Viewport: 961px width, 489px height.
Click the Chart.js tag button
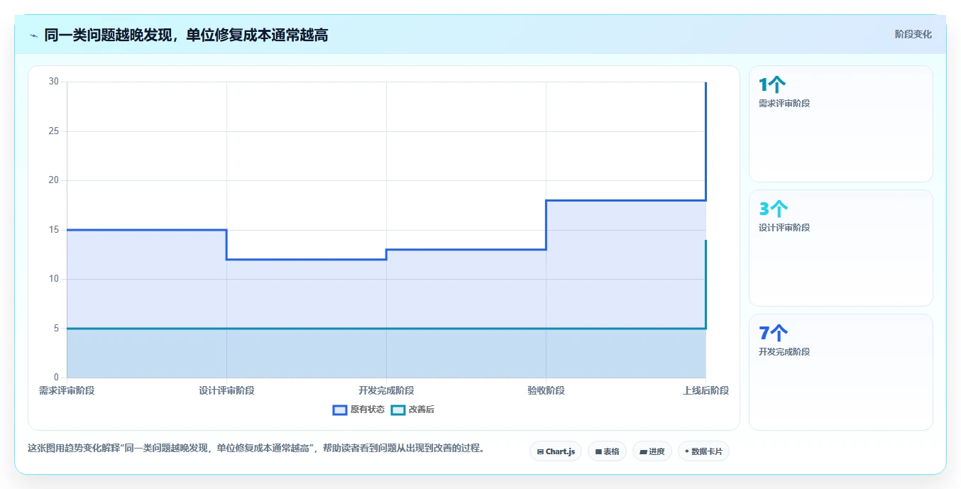click(x=556, y=451)
